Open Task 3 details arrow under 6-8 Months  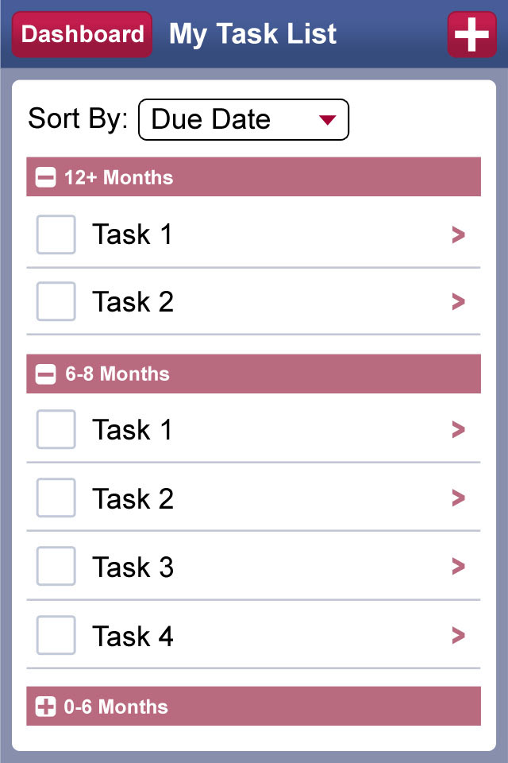[x=458, y=567]
